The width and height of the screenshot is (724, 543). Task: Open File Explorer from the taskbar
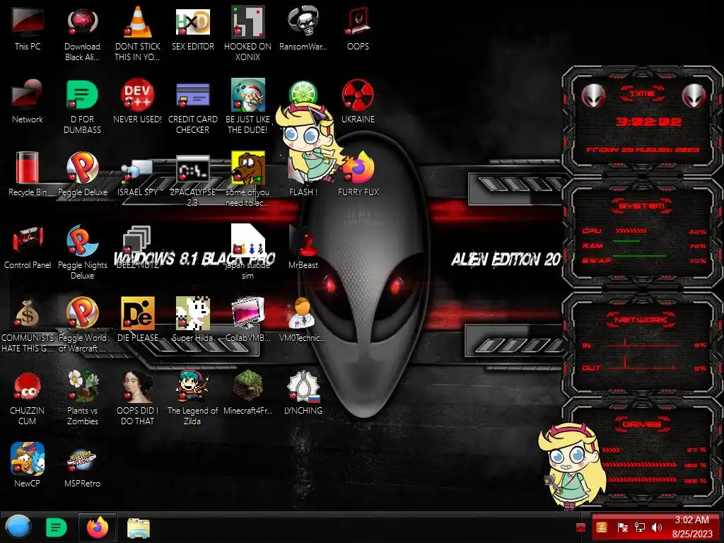click(x=138, y=528)
